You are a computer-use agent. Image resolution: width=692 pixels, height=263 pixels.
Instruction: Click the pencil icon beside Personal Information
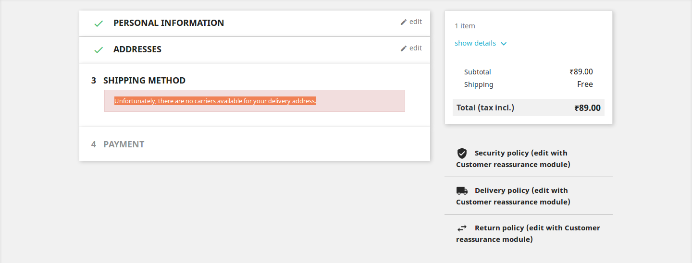click(404, 22)
